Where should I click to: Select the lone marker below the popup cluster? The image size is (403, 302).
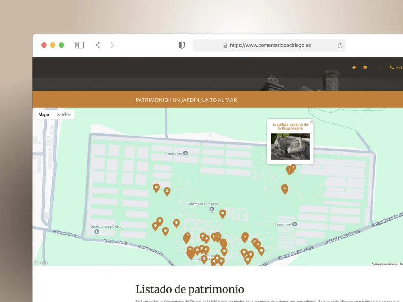285,189
